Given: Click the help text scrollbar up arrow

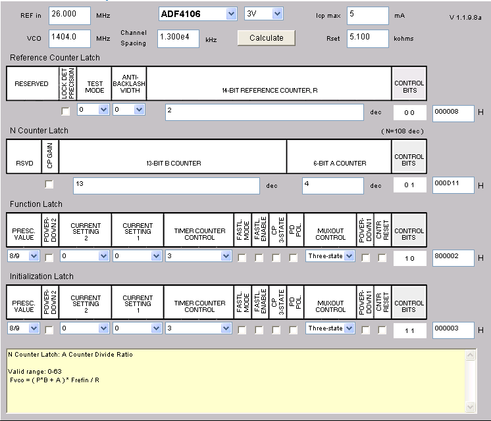Looking at the screenshot, I should coord(471,355).
